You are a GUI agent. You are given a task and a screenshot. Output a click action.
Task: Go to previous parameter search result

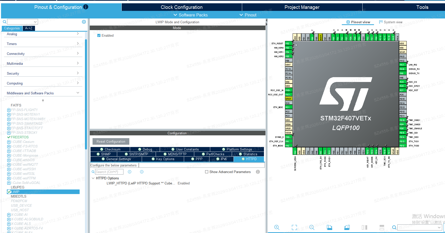[130, 172]
